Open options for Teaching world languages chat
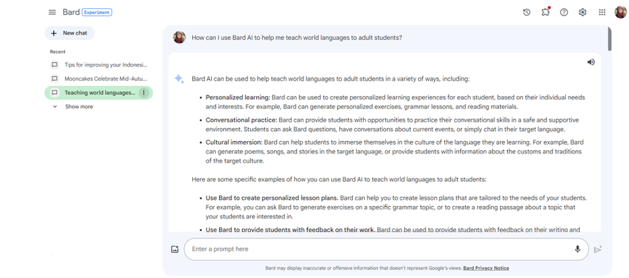The image size is (629, 278). (144, 93)
